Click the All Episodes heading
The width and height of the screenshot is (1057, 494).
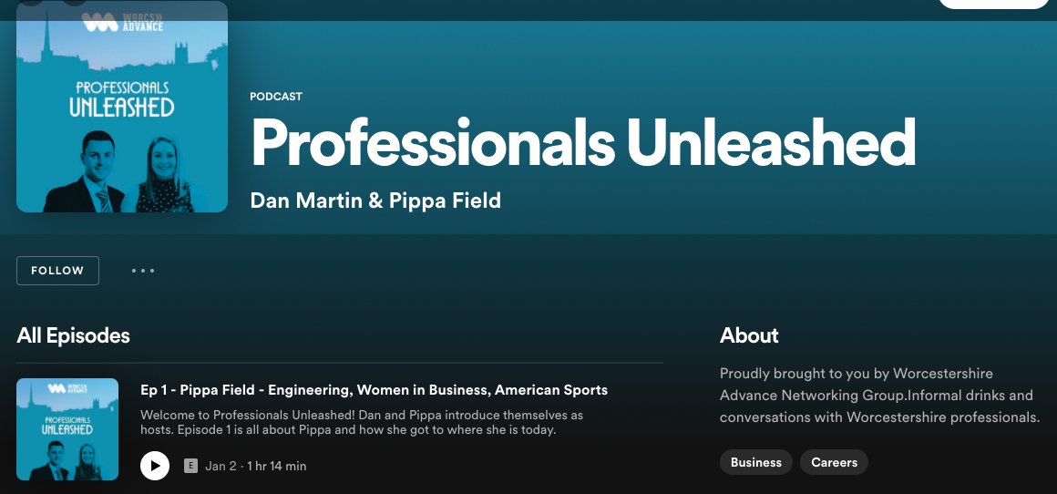pos(74,335)
